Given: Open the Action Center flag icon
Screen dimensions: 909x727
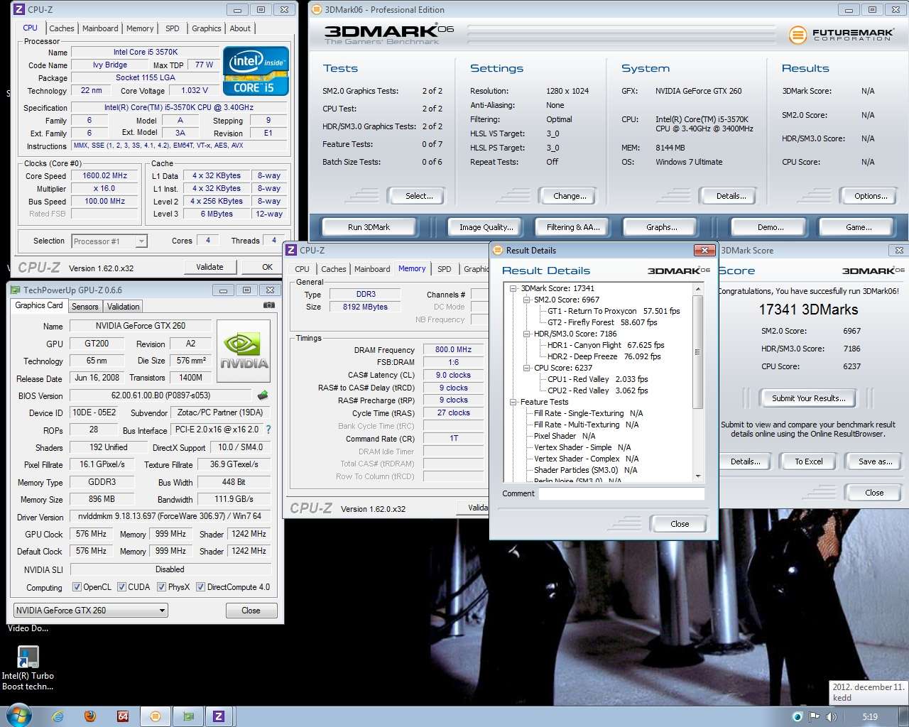Looking at the screenshot, I should (815, 717).
